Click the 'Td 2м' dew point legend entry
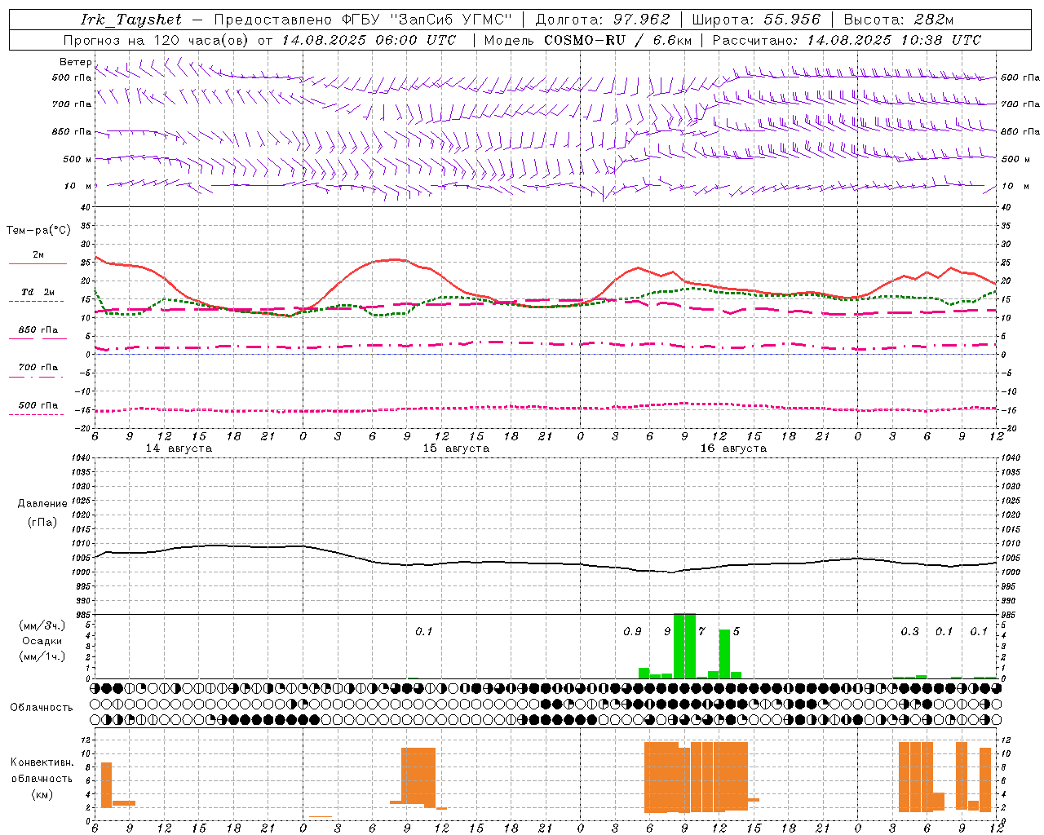Image resolution: width=1044 pixels, height=835 pixels. (38, 292)
